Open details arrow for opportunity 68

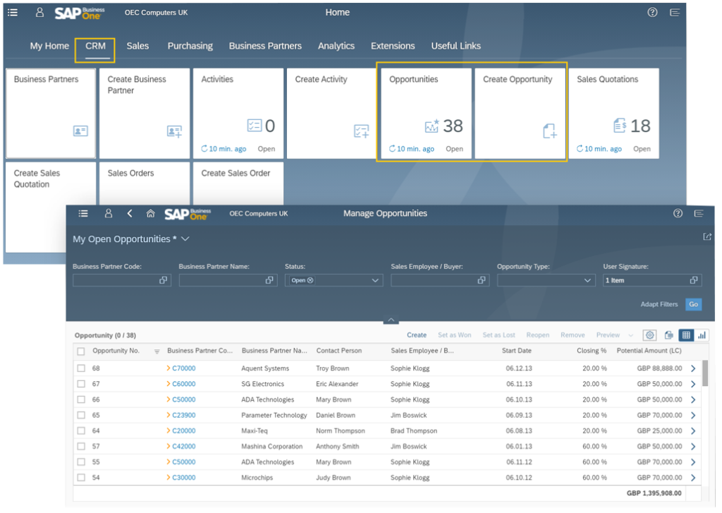tap(693, 368)
